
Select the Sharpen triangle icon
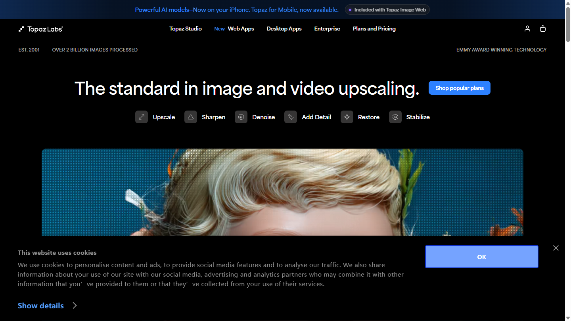point(191,117)
